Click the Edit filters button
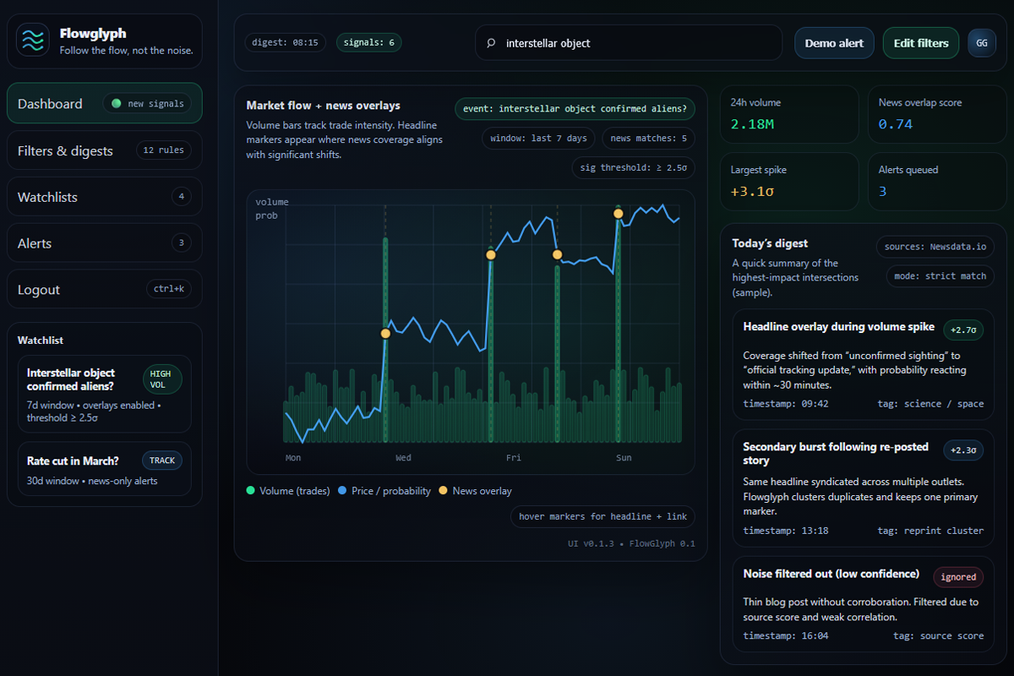 tap(920, 42)
